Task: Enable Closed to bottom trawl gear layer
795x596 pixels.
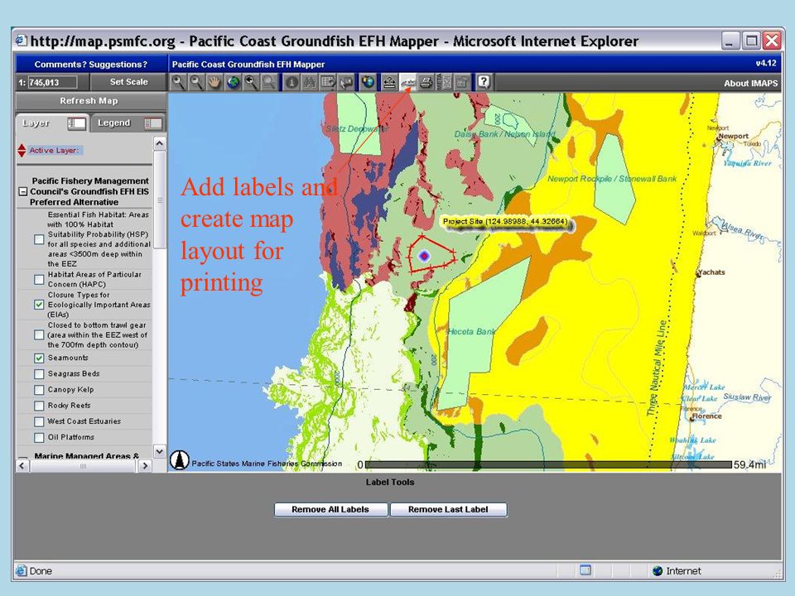Action: (39, 335)
